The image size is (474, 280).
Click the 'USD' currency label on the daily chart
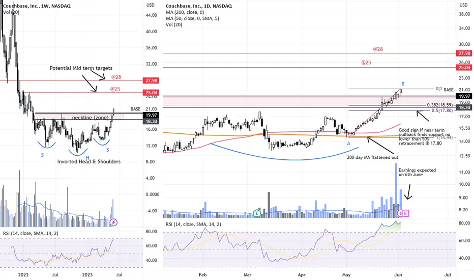coord(463,5)
